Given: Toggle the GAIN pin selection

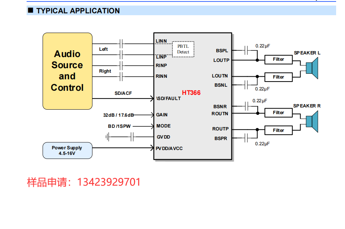Looking at the screenshot, I should point(162,115).
